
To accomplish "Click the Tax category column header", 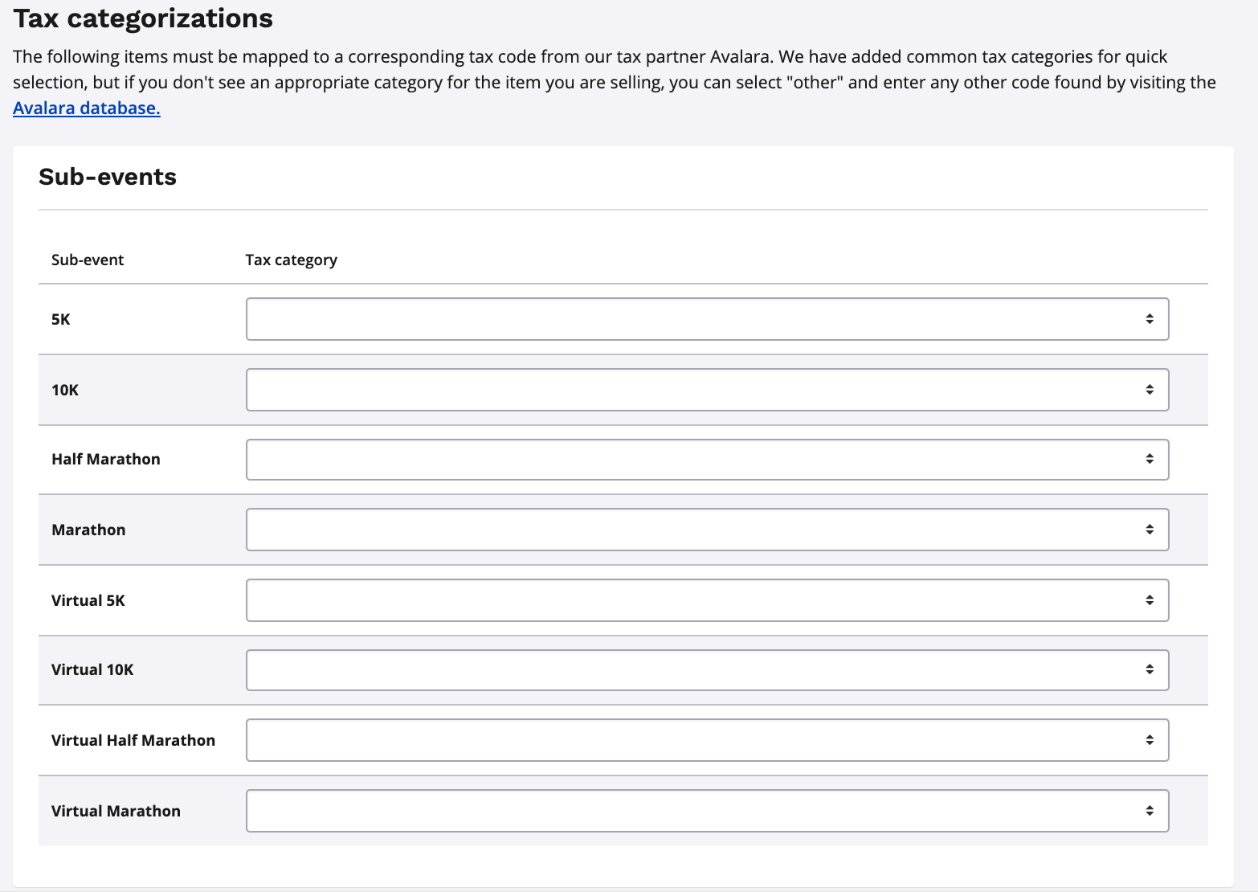I will click(291, 260).
